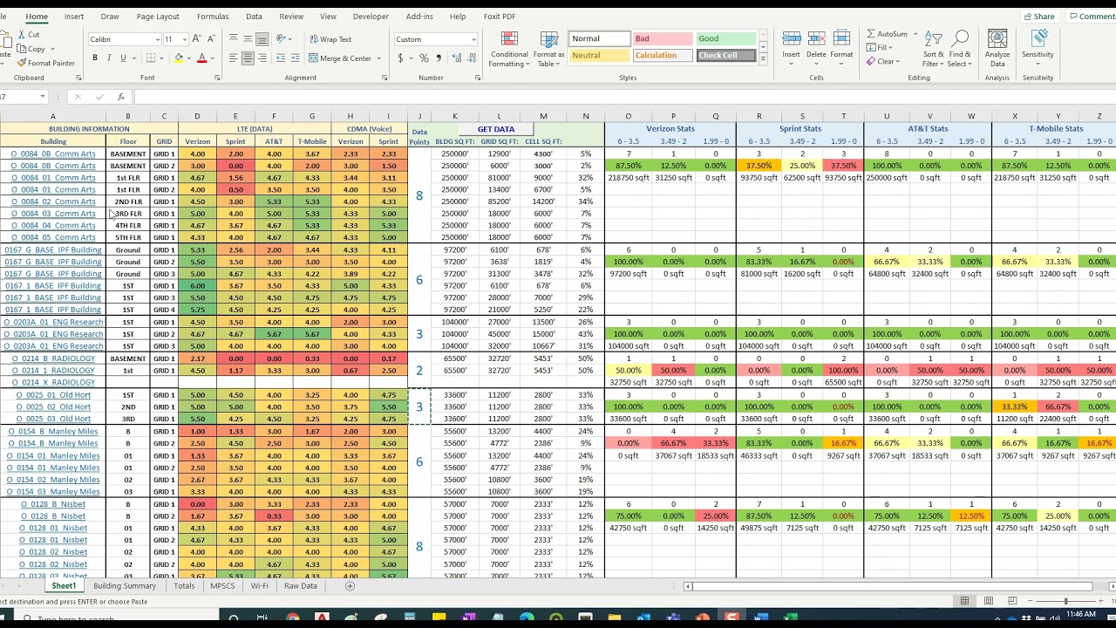Increase the indent
This screenshot has height=628, width=1116.
pos(296,58)
